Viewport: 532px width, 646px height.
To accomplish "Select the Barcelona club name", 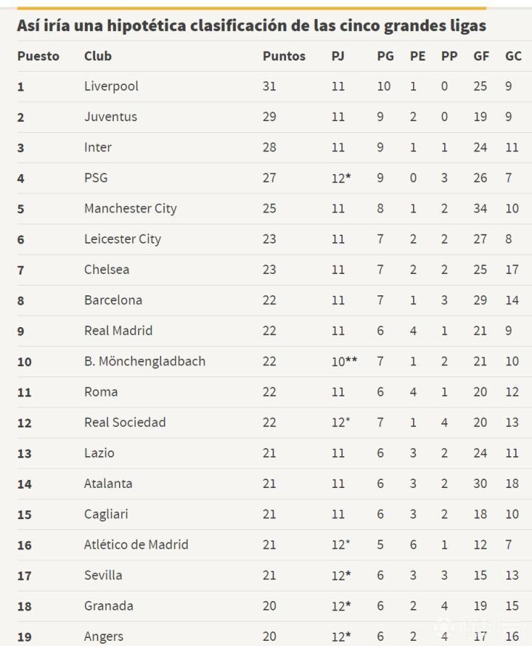I will click(x=113, y=300).
